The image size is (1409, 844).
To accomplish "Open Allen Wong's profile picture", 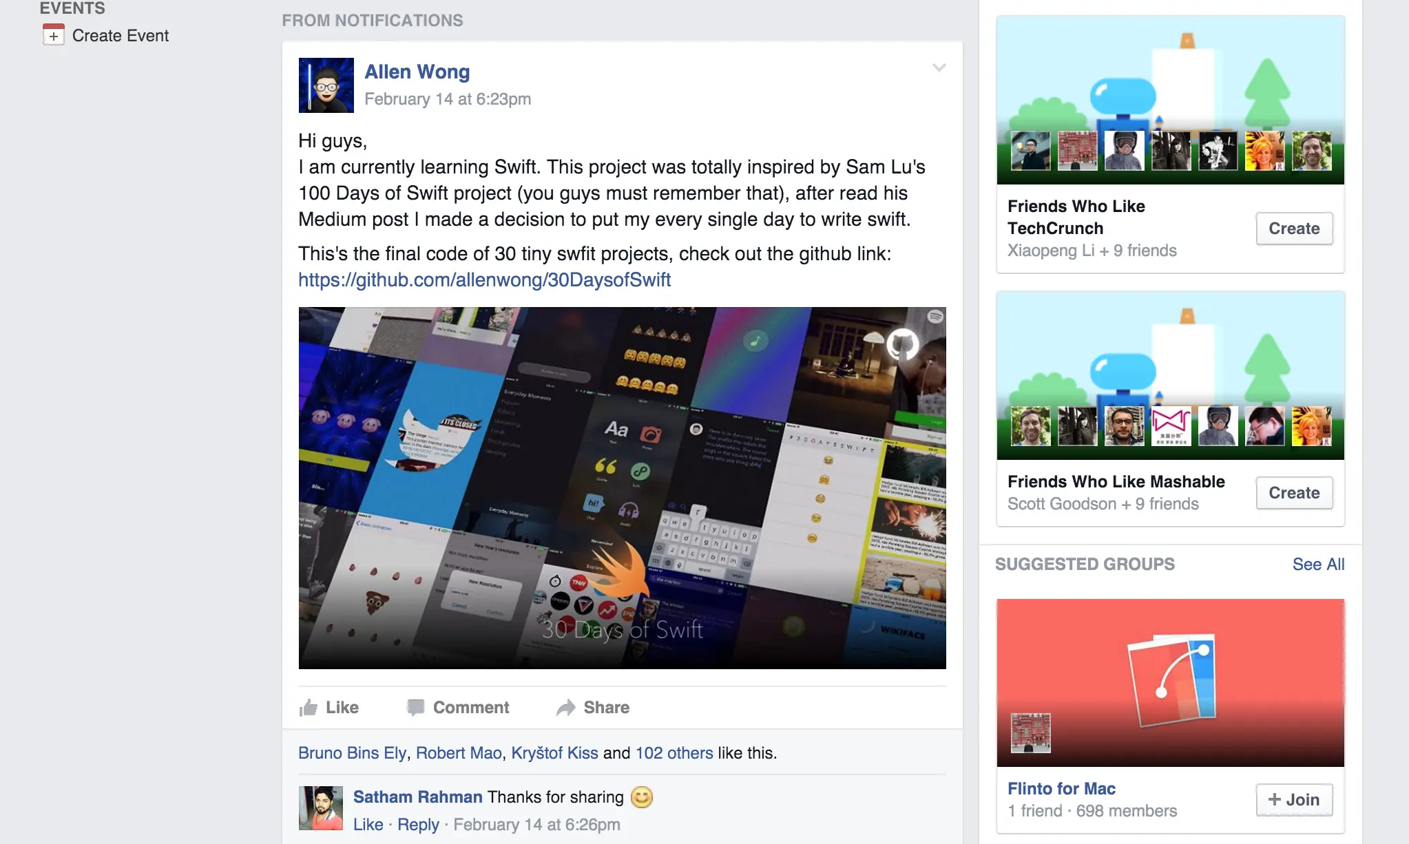I will click(x=326, y=85).
